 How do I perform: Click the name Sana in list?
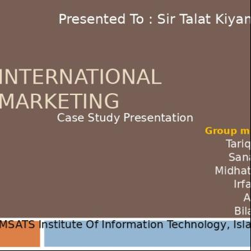coord(239,157)
